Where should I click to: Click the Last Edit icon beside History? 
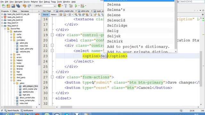click(x=61, y=15)
